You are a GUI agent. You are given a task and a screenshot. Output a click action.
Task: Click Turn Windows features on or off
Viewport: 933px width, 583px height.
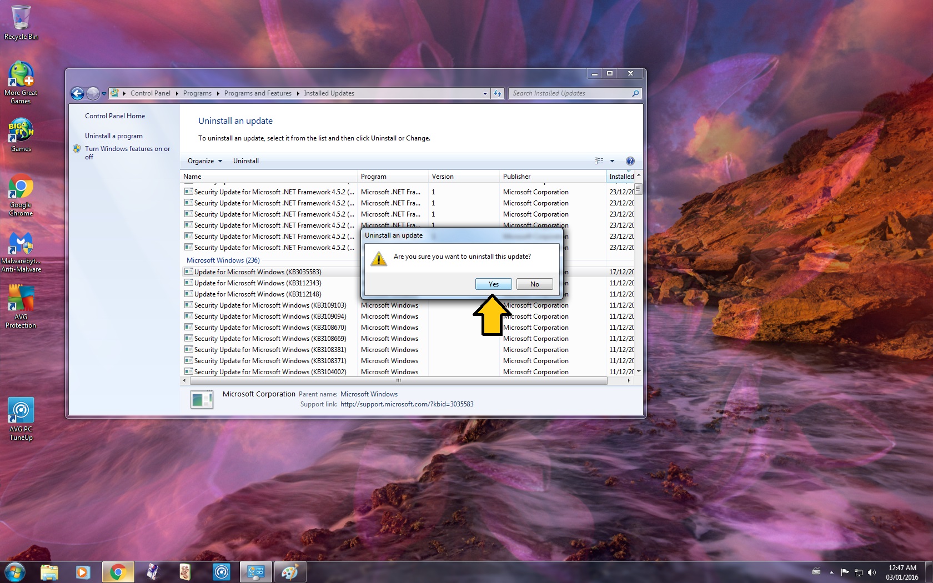[x=127, y=153]
